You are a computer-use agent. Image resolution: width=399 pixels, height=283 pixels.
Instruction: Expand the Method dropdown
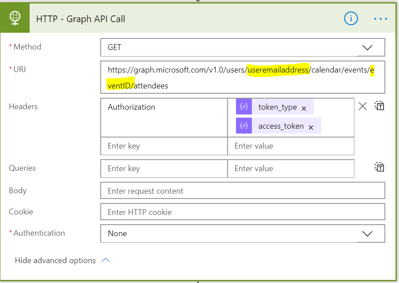(x=367, y=47)
